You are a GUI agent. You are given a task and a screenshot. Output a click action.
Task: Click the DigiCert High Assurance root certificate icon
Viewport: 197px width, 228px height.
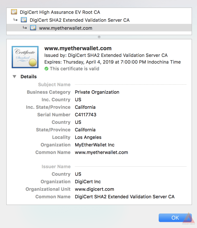[x=14, y=12]
